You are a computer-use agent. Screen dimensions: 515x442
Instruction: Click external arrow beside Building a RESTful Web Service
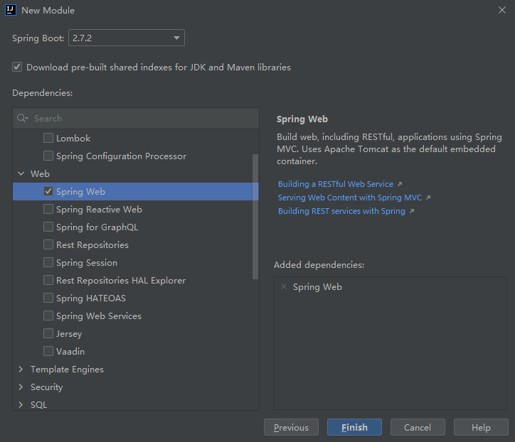pos(400,184)
